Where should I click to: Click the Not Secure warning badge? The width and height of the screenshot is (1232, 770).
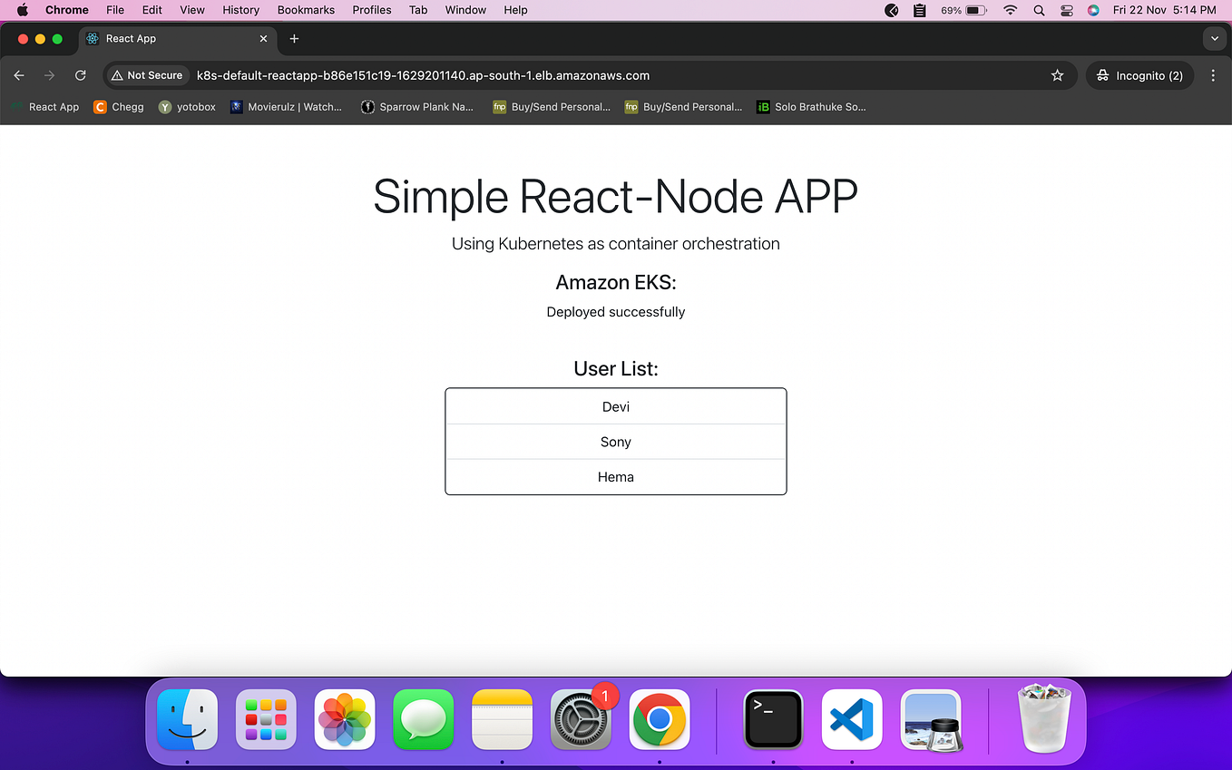[x=146, y=75]
